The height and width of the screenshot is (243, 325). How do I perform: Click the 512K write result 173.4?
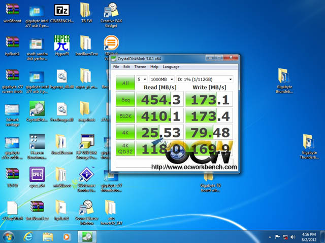209,115
